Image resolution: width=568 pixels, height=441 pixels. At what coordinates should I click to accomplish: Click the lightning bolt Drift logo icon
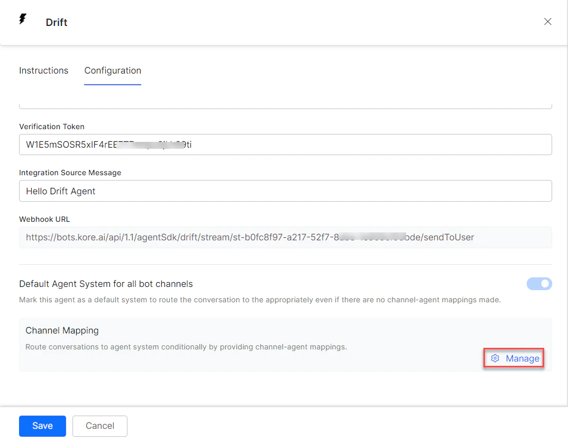(22, 19)
